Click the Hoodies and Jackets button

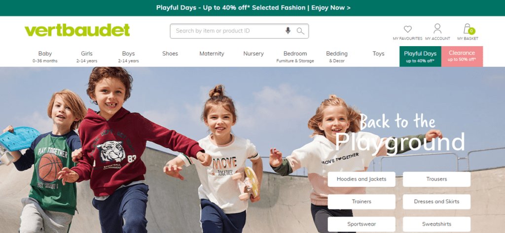(361, 179)
